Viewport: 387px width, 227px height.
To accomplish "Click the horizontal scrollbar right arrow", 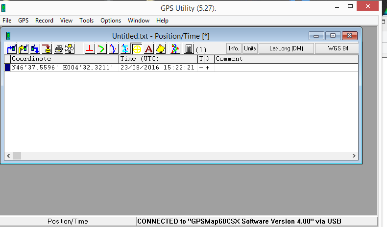I will (354, 156).
